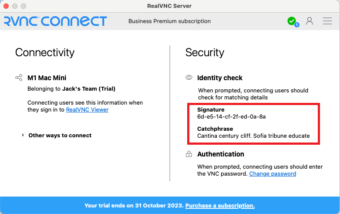
Task: Click the Authentication heading
Action: pyautogui.click(x=221, y=154)
